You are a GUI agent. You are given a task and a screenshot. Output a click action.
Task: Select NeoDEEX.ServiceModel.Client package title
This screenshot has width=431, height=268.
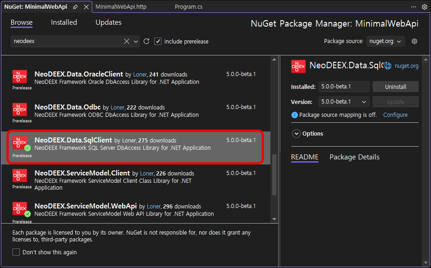(82, 173)
